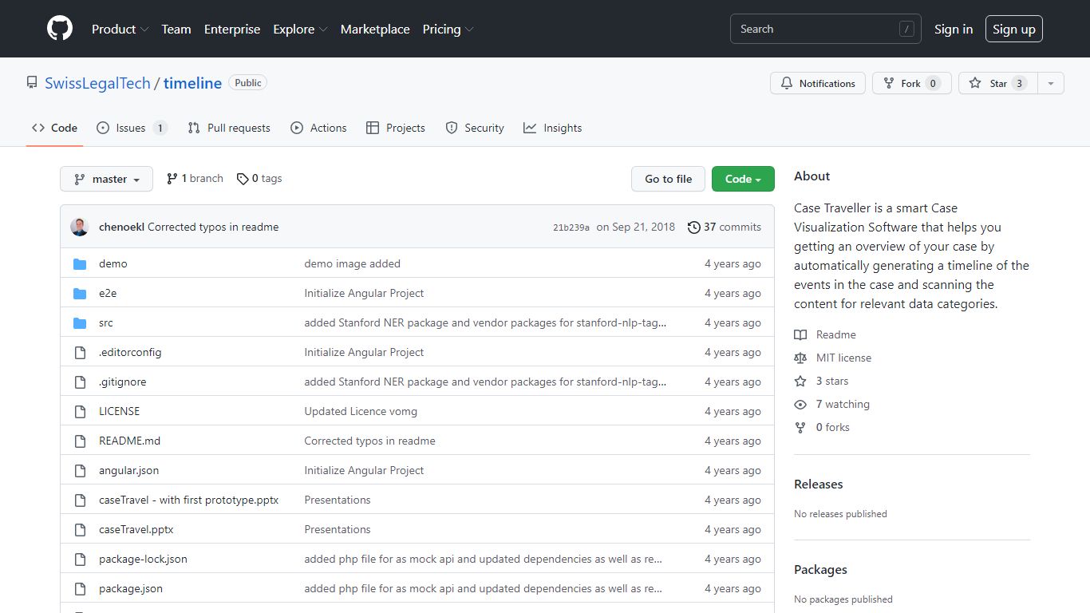1090x613 pixels.
Task: Click the package.json file icon
Action: [x=80, y=588]
